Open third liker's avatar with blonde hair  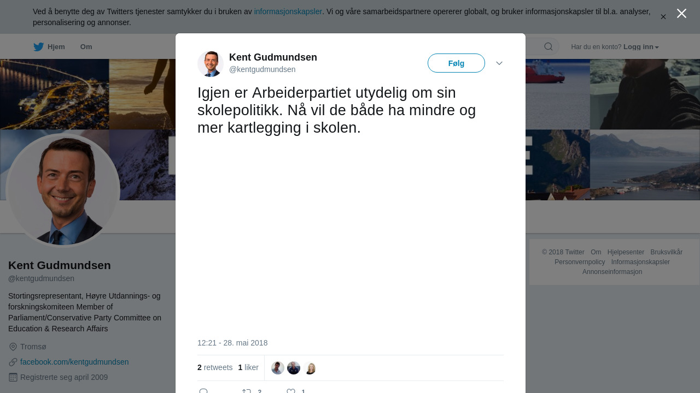pos(310,368)
